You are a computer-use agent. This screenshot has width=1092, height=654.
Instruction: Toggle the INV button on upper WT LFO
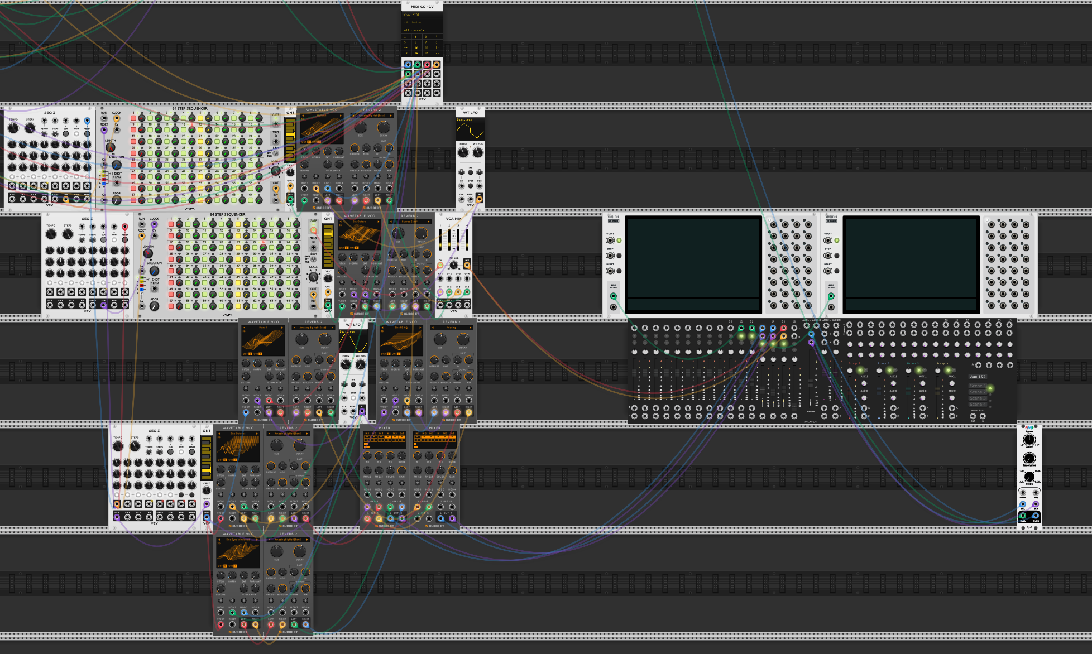[471, 172]
